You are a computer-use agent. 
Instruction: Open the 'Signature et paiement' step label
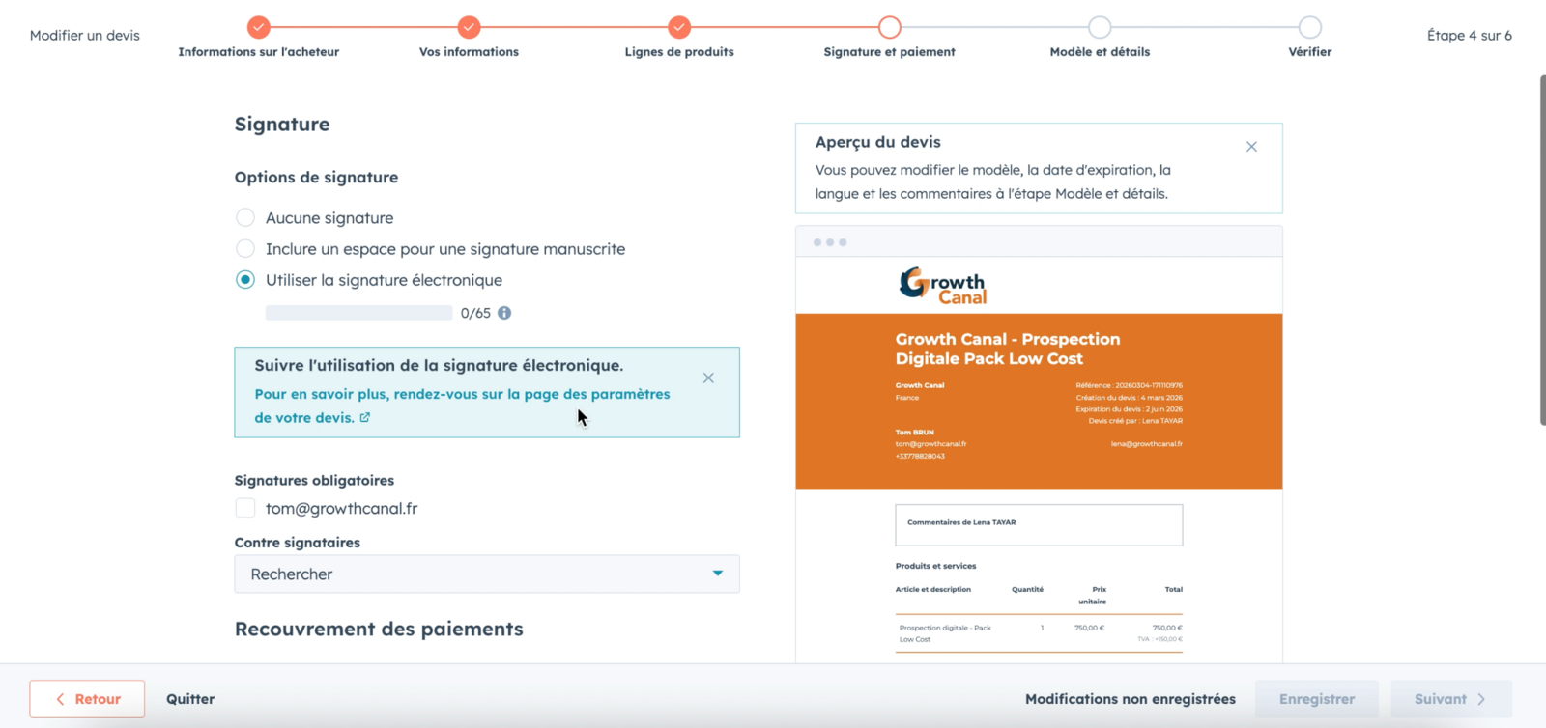click(890, 52)
